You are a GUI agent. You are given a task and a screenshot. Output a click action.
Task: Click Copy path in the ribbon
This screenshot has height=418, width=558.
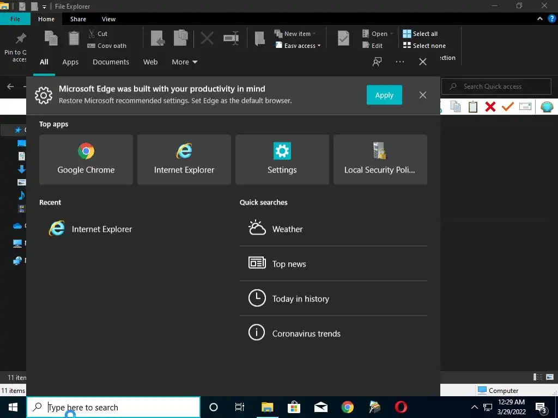pyautogui.click(x=107, y=46)
